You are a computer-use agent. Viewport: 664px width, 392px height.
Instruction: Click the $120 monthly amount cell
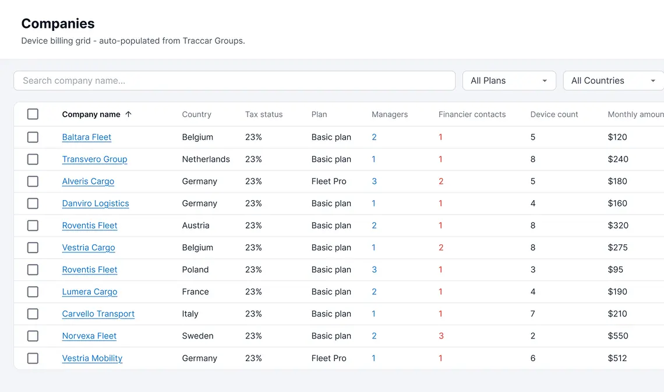coord(617,137)
